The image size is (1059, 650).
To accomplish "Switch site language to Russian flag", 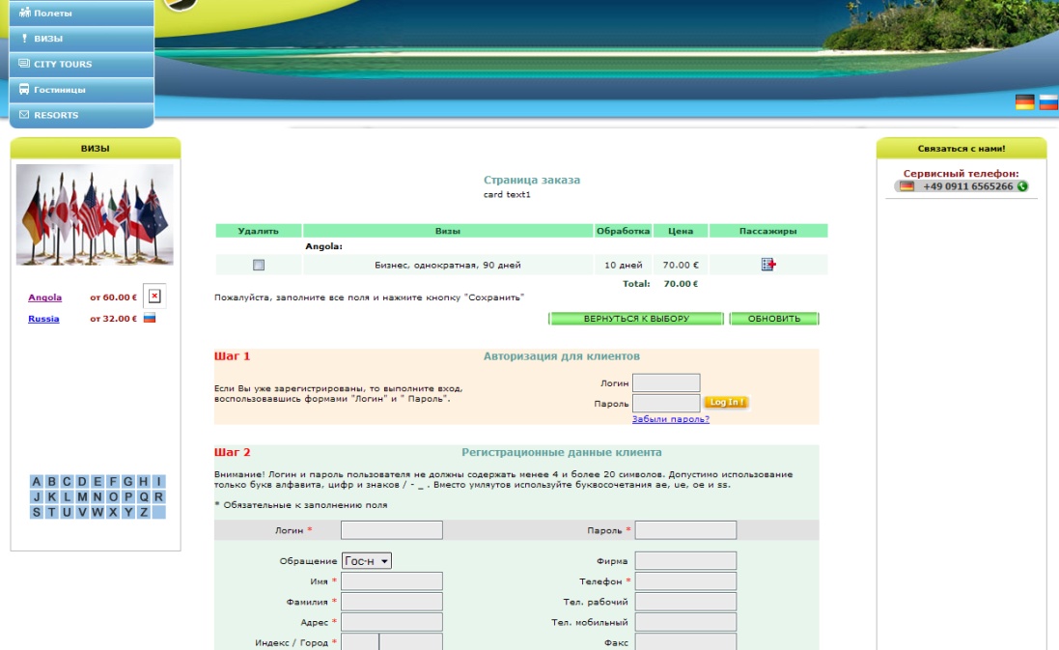I will [x=1047, y=102].
